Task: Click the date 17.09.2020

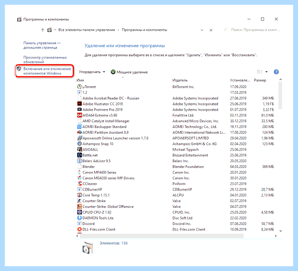Action: click(x=238, y=87)
